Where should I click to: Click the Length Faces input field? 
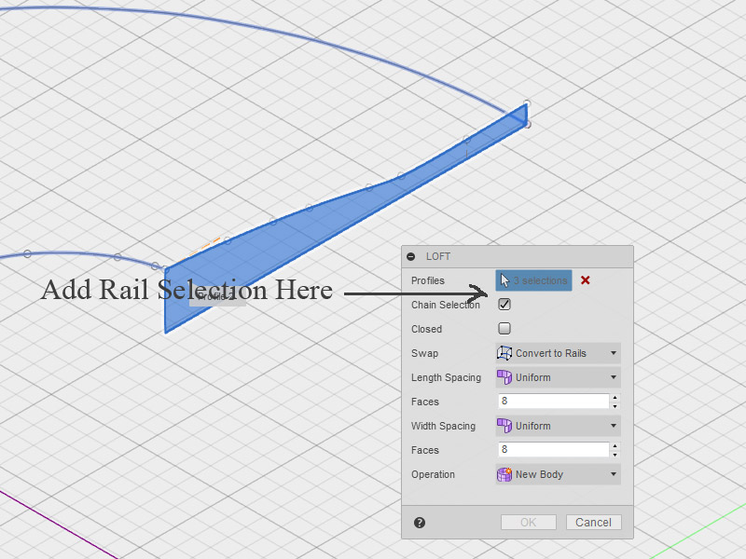coord(553,402)
